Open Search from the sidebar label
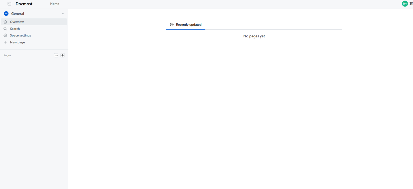 point(15,29)
